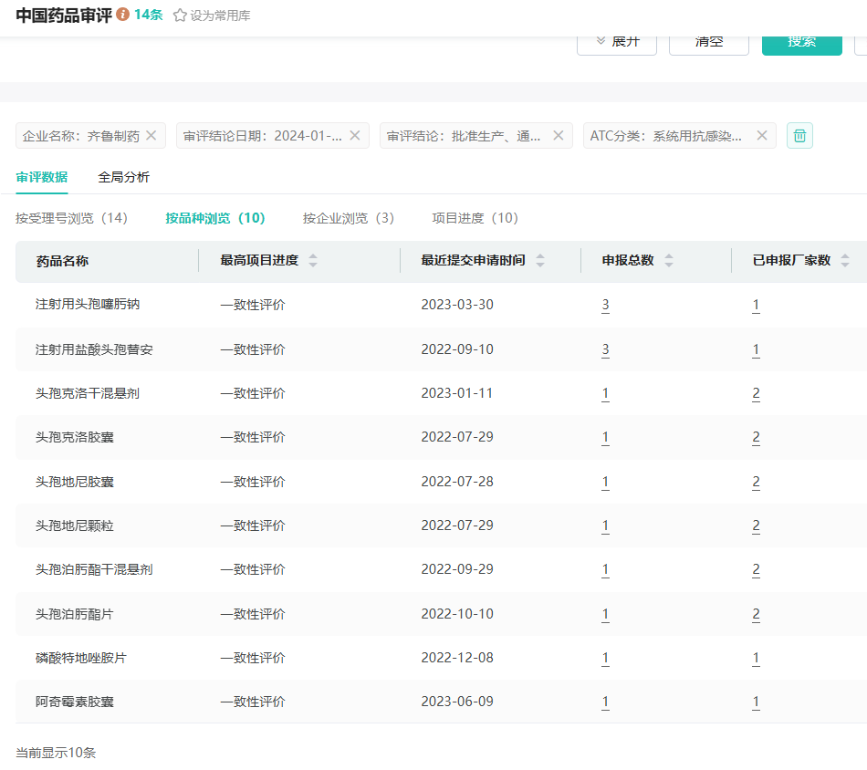The height and width of the screenshot is (770, 867).
Task: Click the star icon 设为常用库
Action: click(x=180, y=16)
